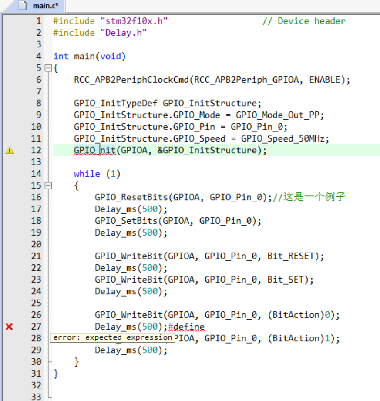The height and width of the screenshot is (401, 380).
Task: Click the closing brace on line 30
Action: click(x=77, y=362)
